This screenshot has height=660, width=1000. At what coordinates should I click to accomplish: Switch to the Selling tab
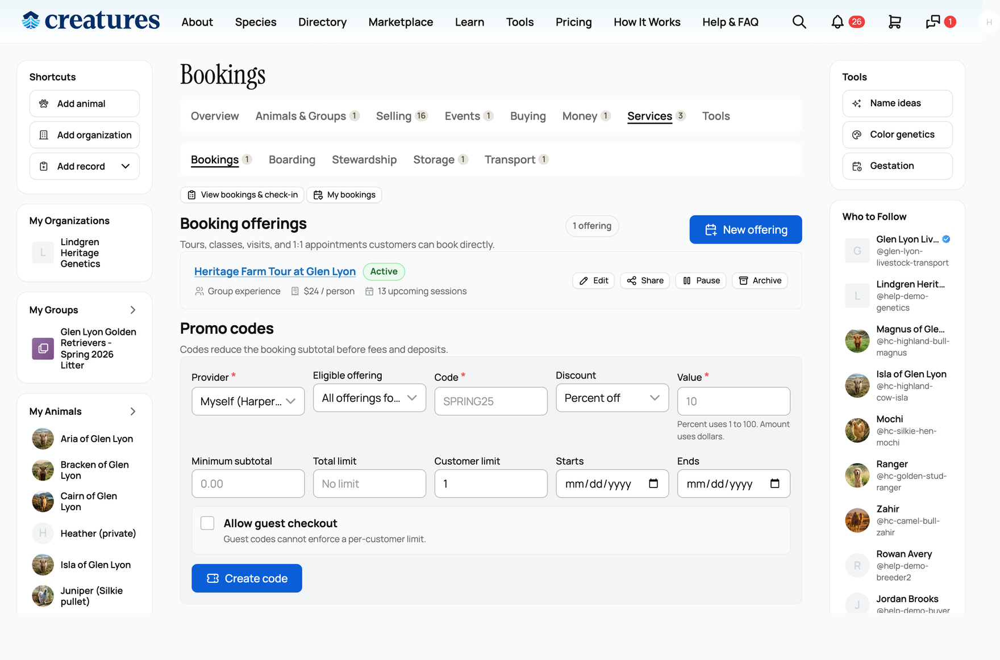pyautogui.click(x=402, y=116)
